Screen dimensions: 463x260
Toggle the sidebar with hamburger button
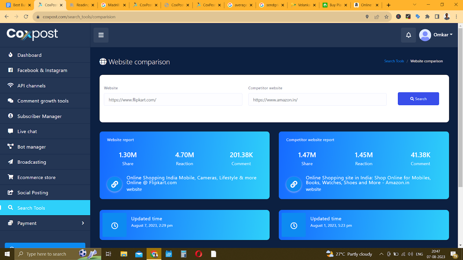pyautogui.click(x=101, y=35)
